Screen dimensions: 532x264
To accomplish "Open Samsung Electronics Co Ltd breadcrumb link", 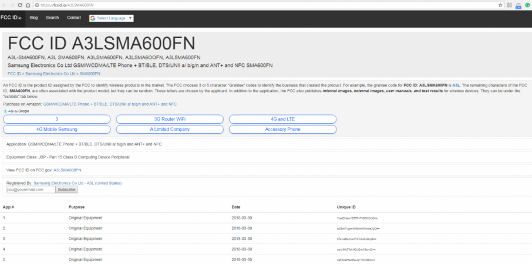I will tap(50, 73).
